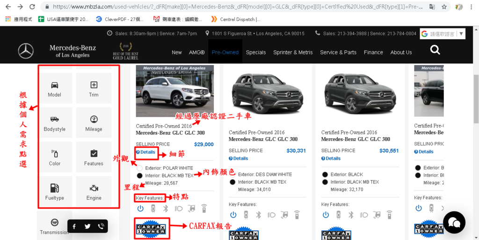Click the Mercedes-Benz star logo
Image resolution: width=479 pixels, height=240 pixels.
(x=26, y=51)
